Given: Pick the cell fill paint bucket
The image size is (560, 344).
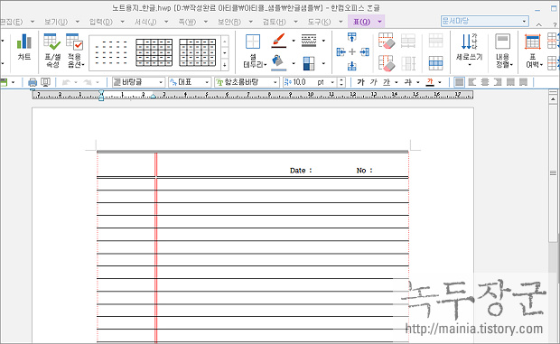Looking at the screenshot, I should point(278,63).
